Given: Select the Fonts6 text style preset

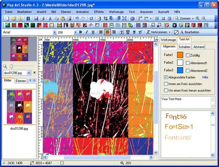Looking at the screenshot, I should [x=176, y=116].
